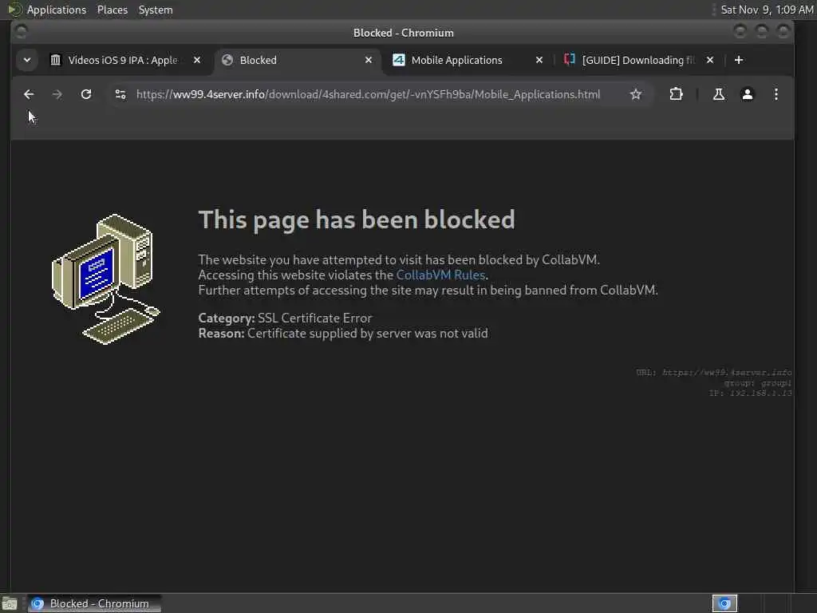The width and height of the screenshot is (817, 613).
Task: Switch to GUIDE Downloading tab
Action: coord(638,60)
